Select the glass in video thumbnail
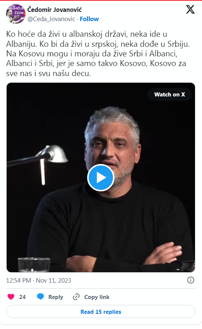Screen dimensions: 202x329 (x=34, y=265)
